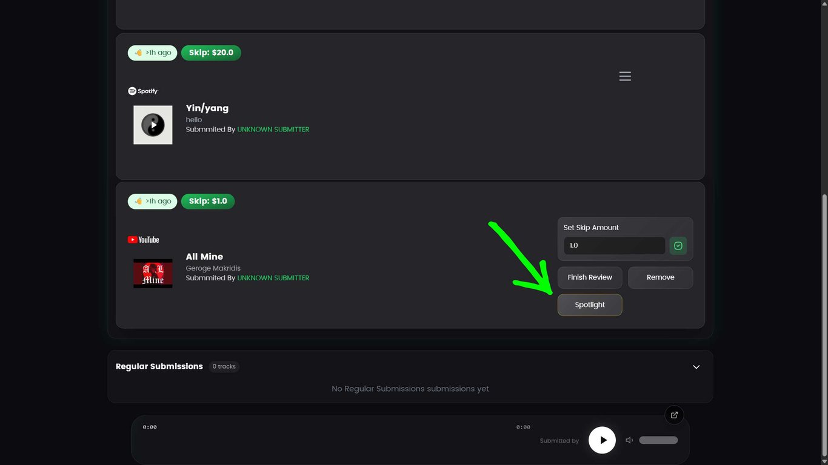The image size is (828, 465).
Task: Edit the Set Skip Amount input field
Action: pyautogui.click(x=614, y=246)
